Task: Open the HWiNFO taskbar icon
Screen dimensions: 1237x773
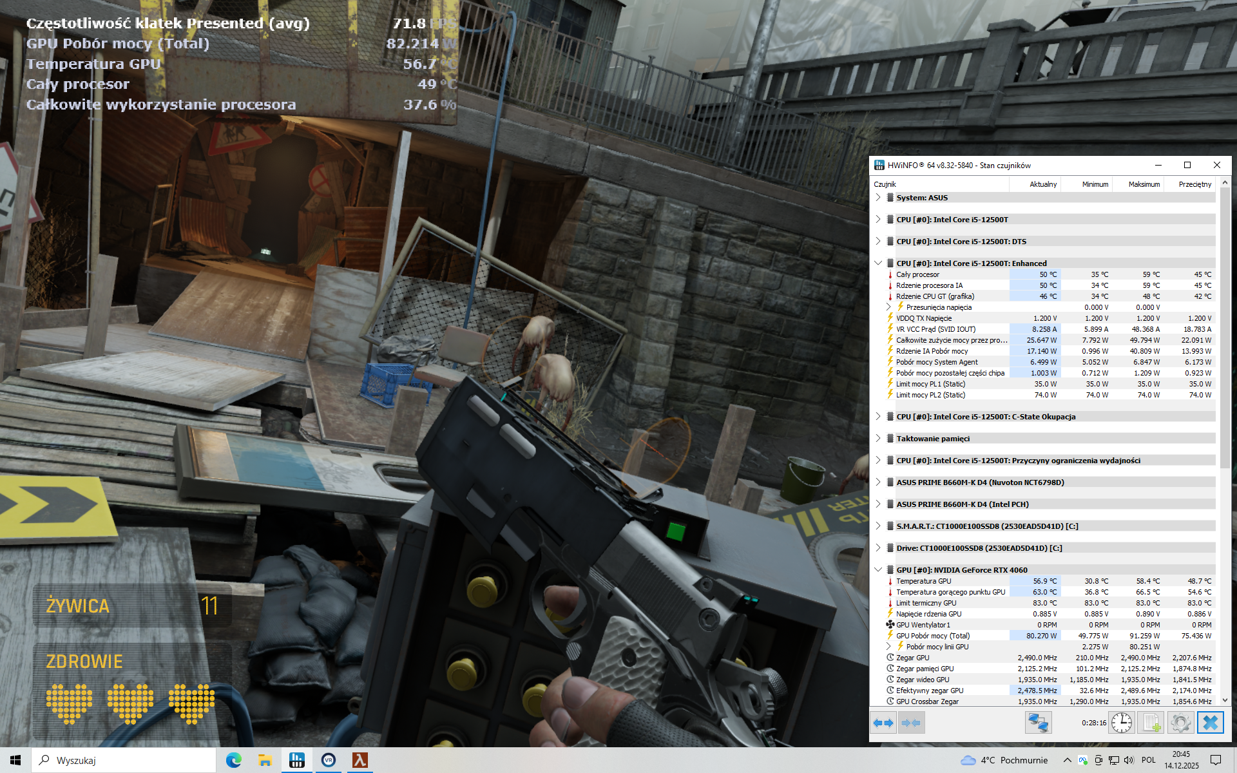Action: [x=296, y=760]
